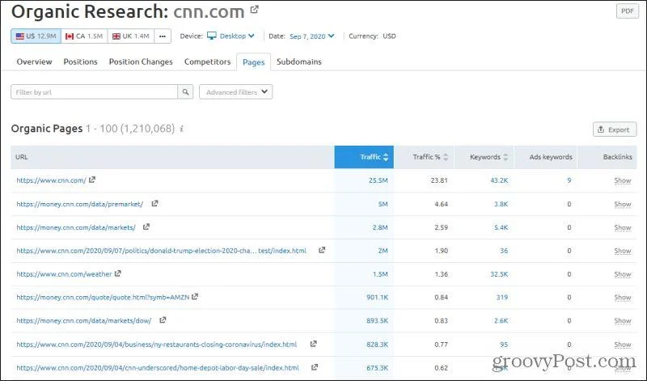Click the 32.5K keywords value
Screen dimensions: 647x381
[499, 274]
